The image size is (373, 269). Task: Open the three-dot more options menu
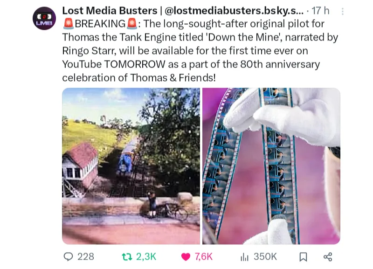coord(343,11)
